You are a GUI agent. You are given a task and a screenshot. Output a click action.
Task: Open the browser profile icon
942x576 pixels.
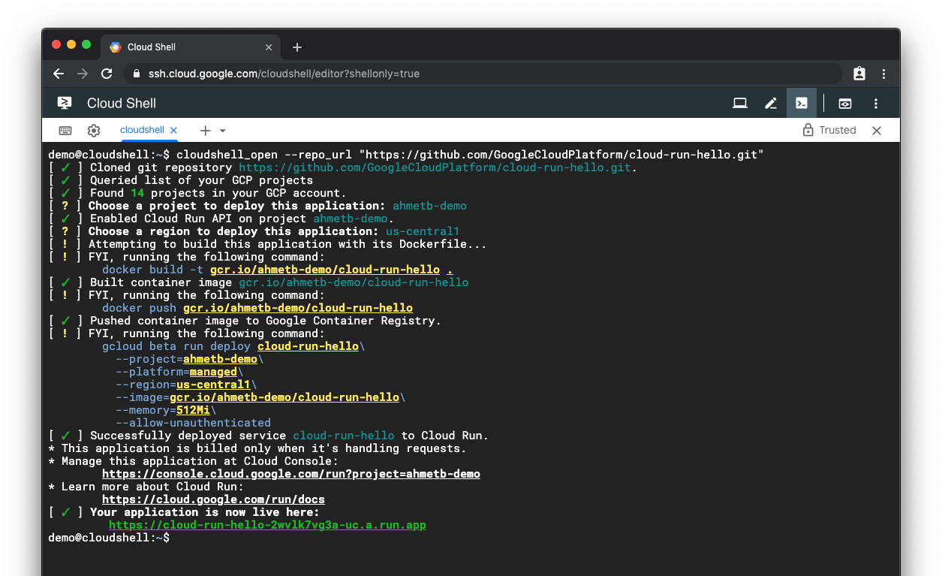[859, 74]
